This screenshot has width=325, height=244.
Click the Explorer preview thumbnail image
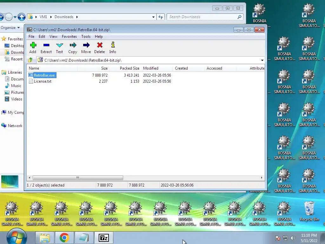pyautogui.click(x=10, y=182)
